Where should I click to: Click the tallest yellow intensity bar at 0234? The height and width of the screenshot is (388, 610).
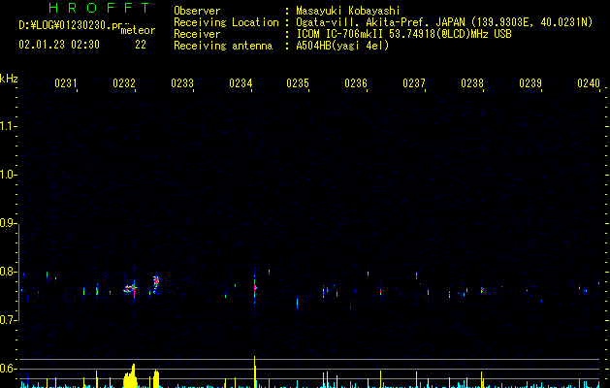(255, 372)
